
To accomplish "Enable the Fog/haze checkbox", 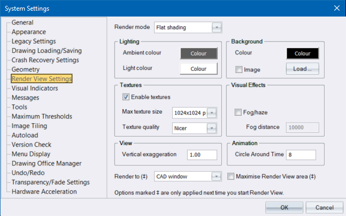I will tap(239, 112).
